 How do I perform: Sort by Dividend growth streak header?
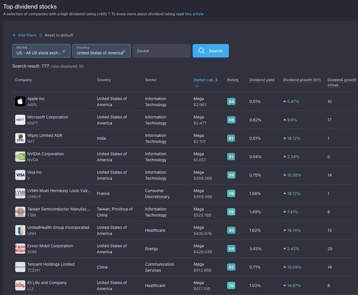342,82
